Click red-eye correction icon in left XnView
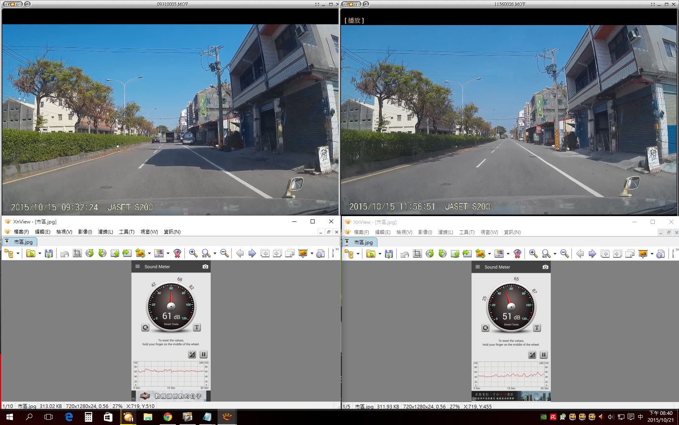 coord(177,253)
